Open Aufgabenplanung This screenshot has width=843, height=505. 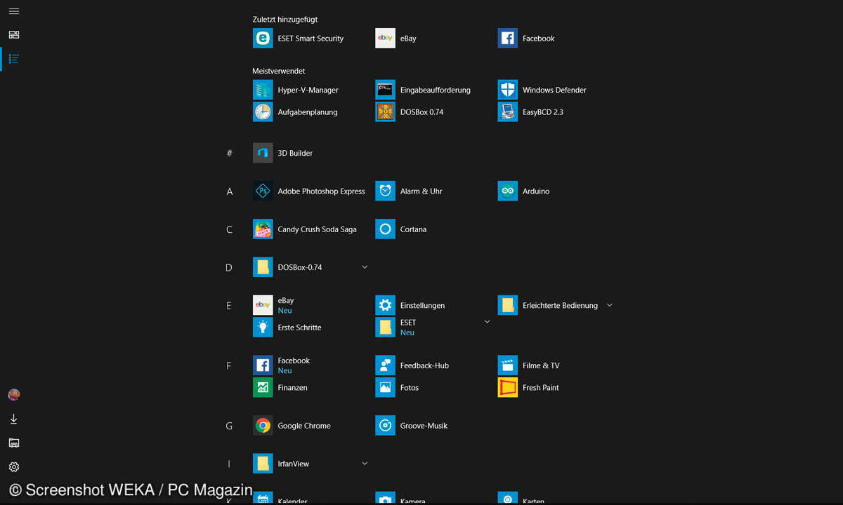pos(295,112)
